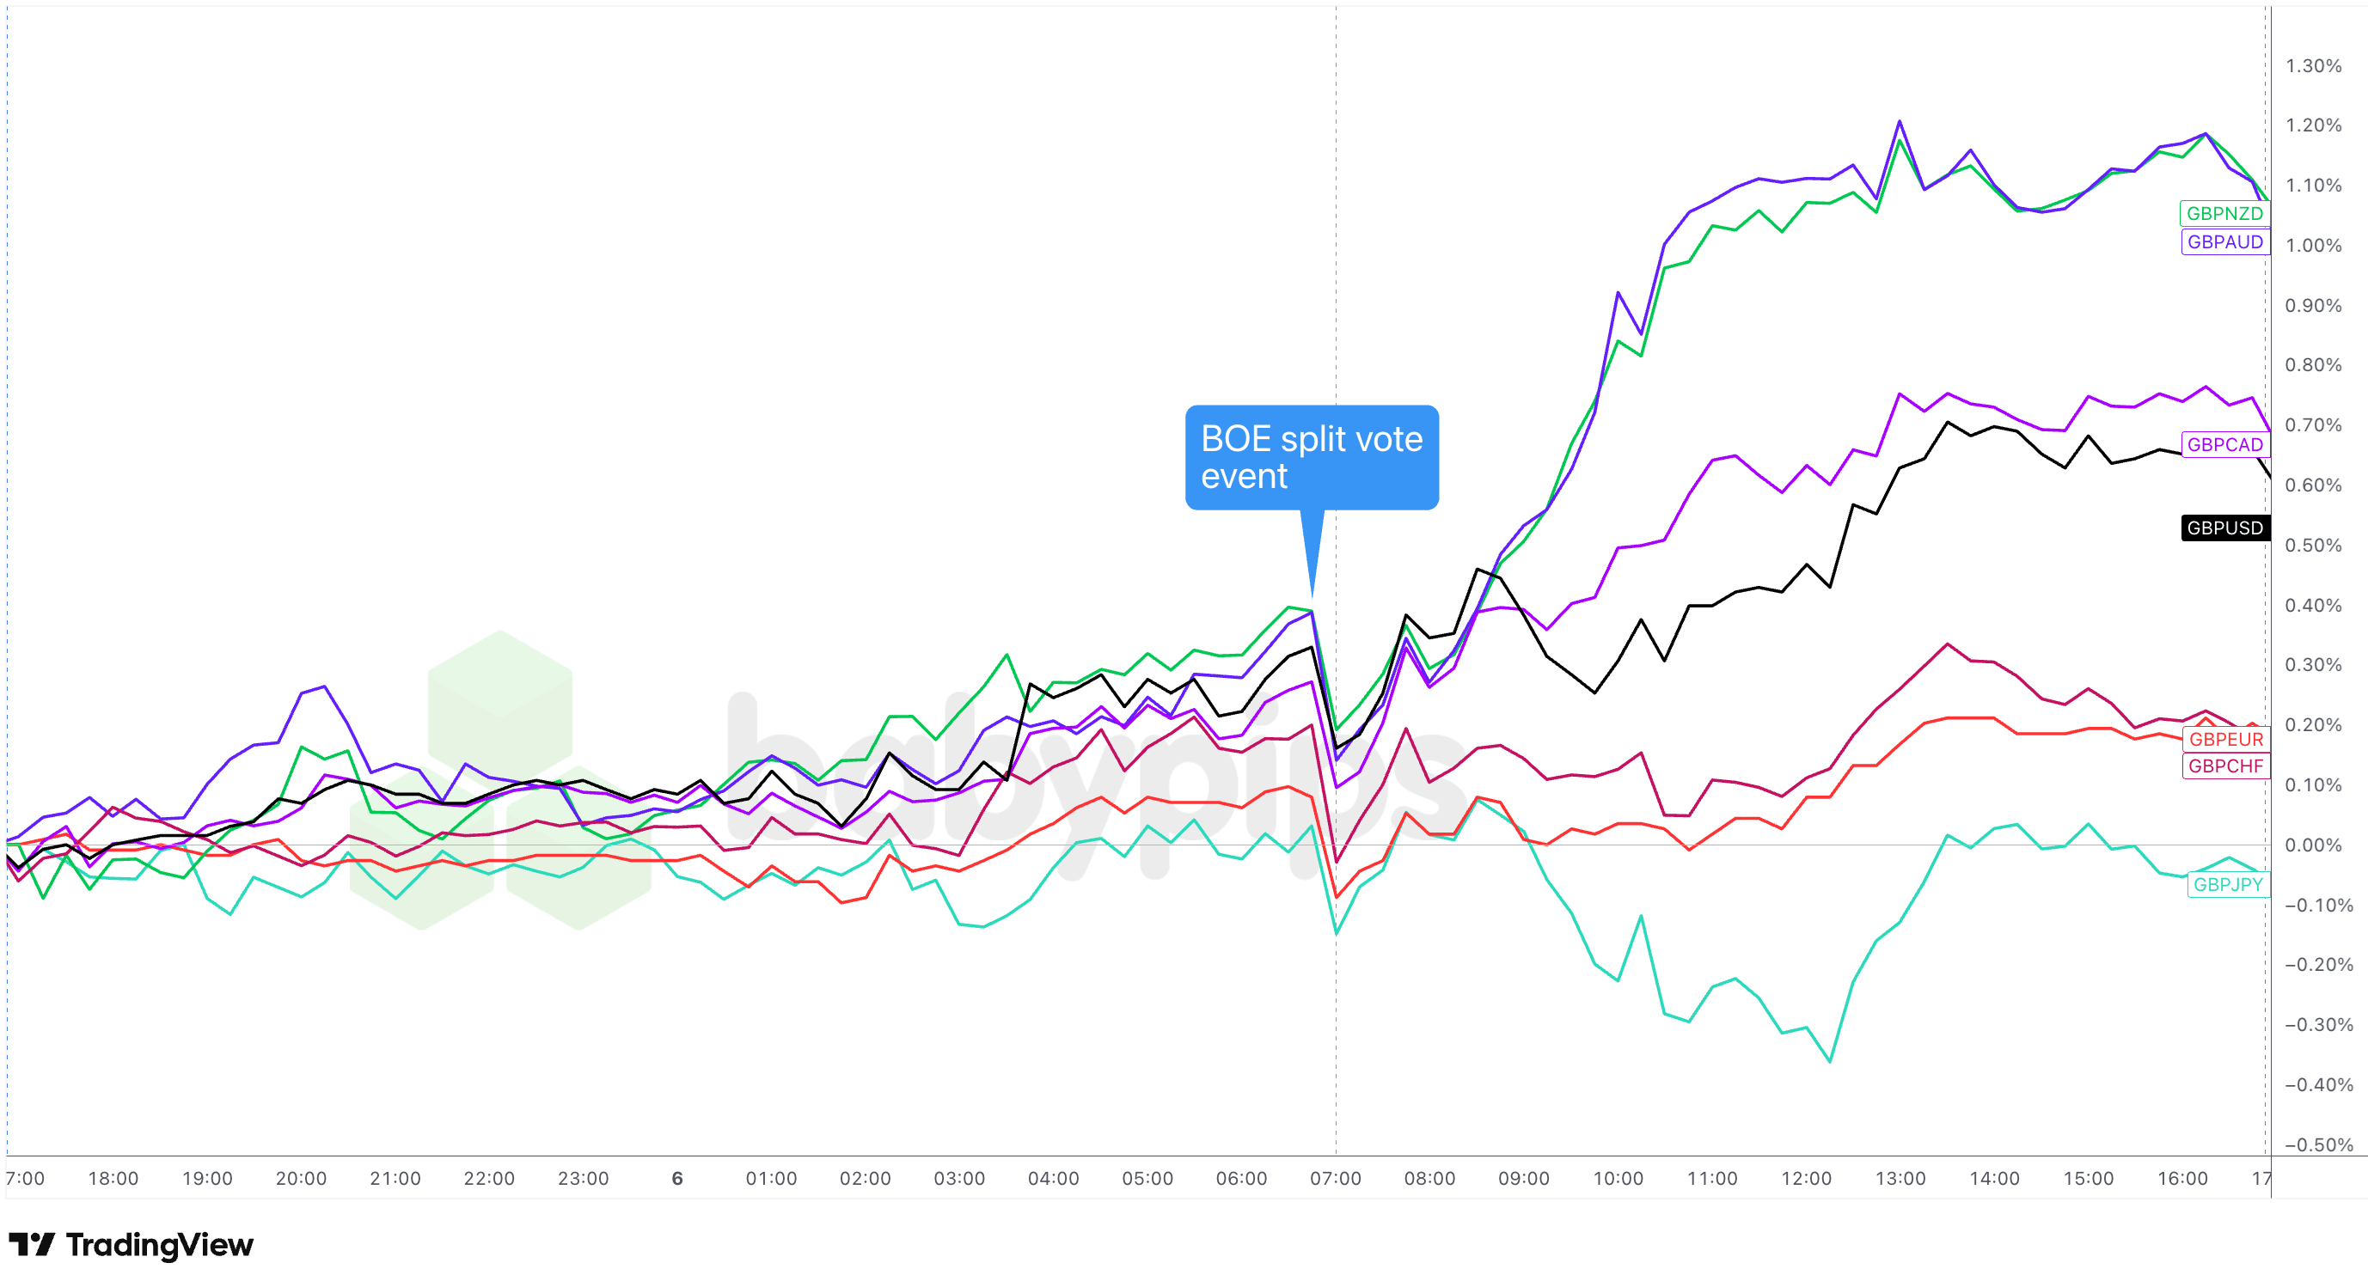Click the 0.00% price scale label
This screenshot has height=1269, width=2368.
pyautogui.click(x=2313, y=845)
